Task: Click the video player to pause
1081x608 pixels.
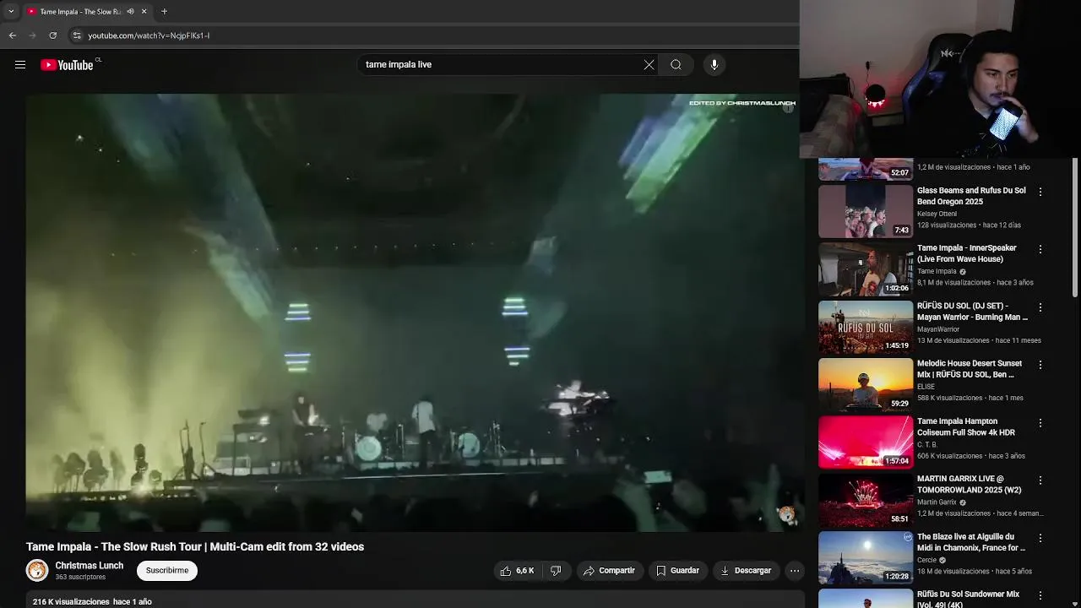Action: click(x=414, y=312)
